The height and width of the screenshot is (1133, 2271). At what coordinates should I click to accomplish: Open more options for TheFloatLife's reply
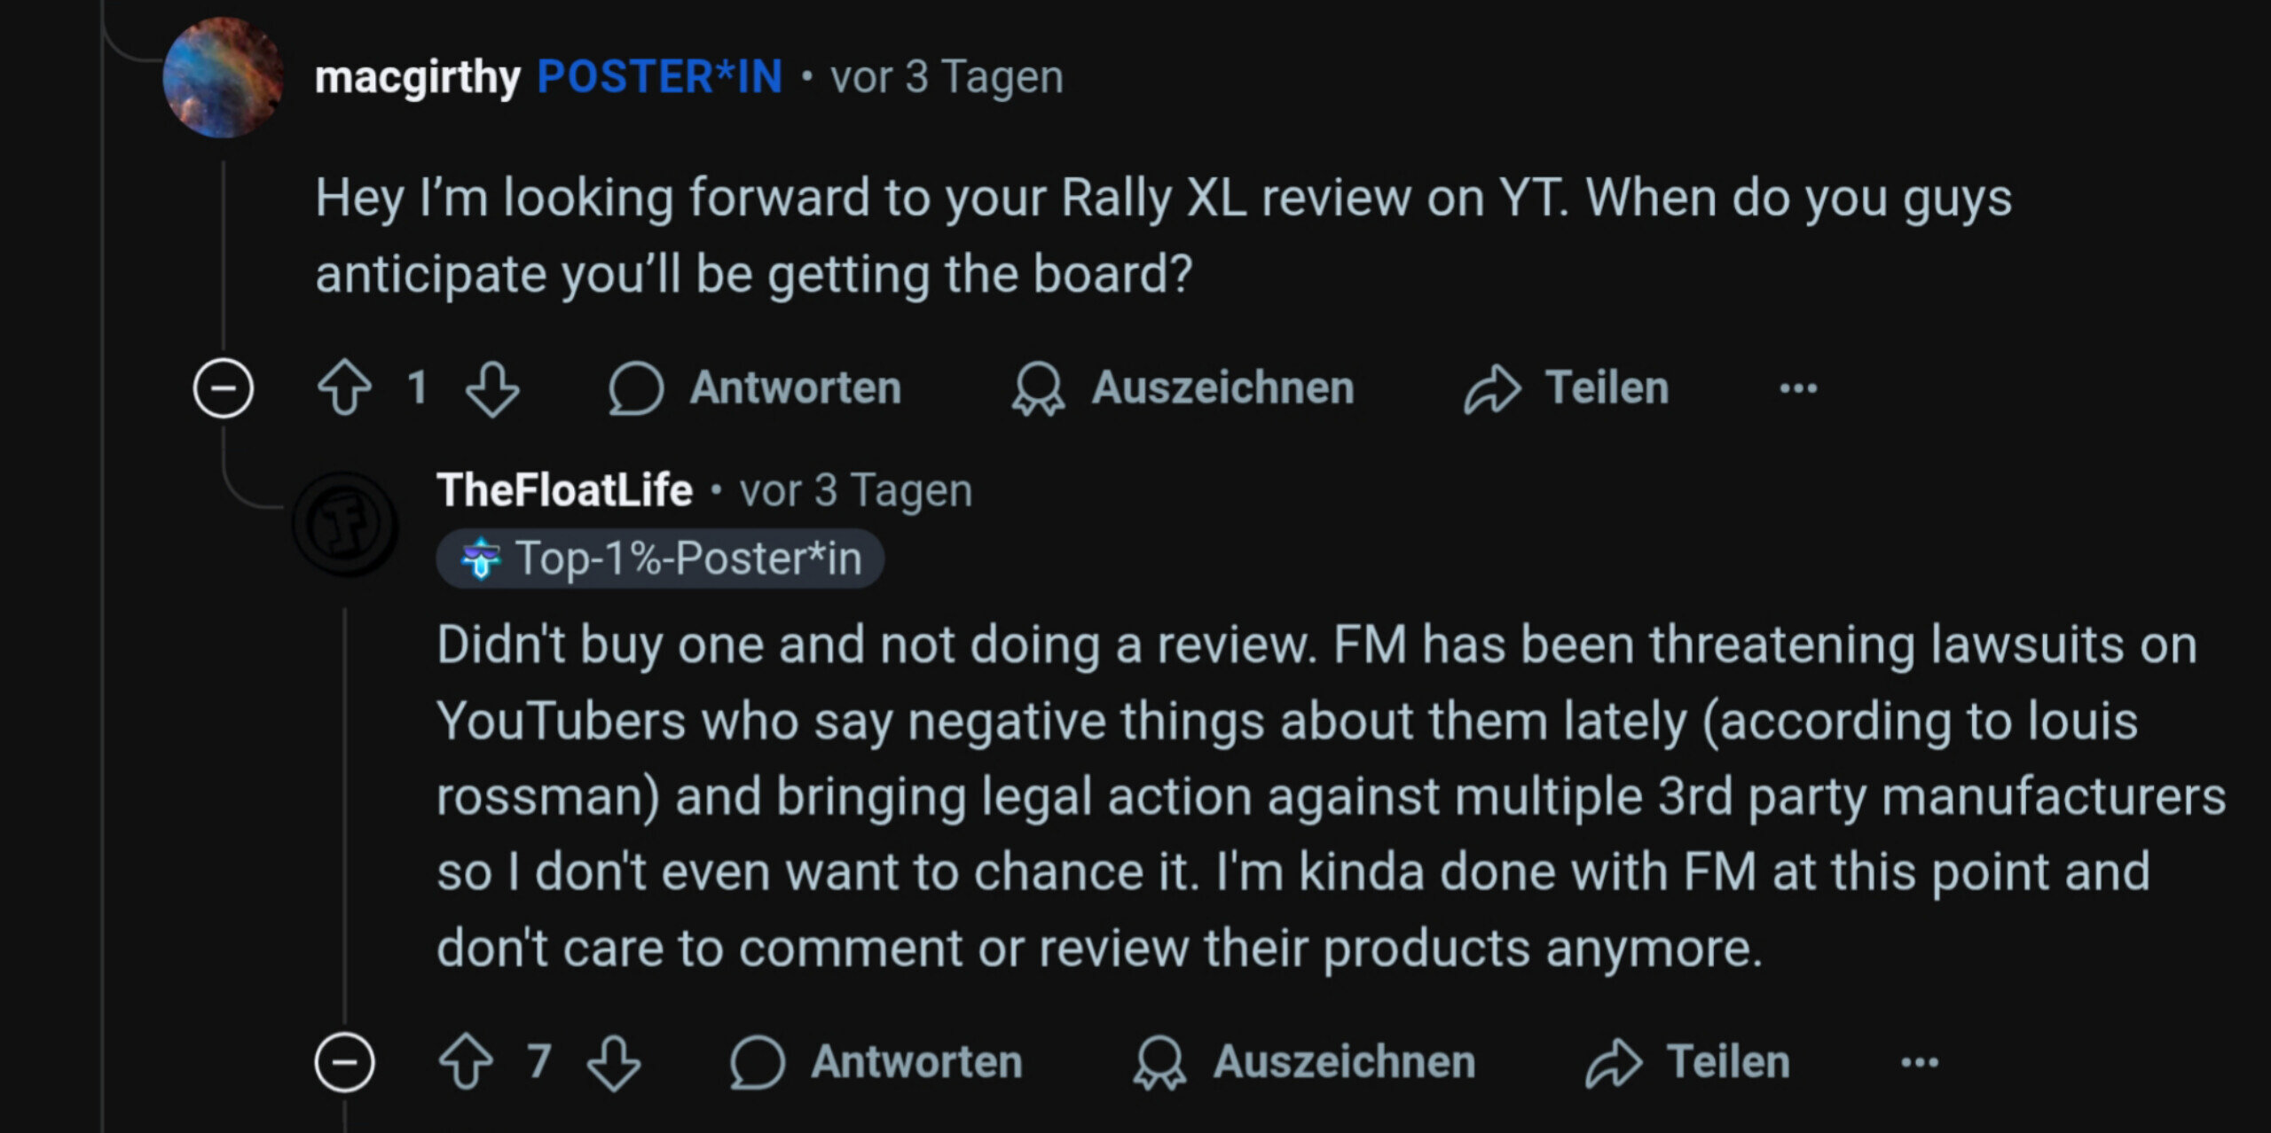point(1920,1062)
